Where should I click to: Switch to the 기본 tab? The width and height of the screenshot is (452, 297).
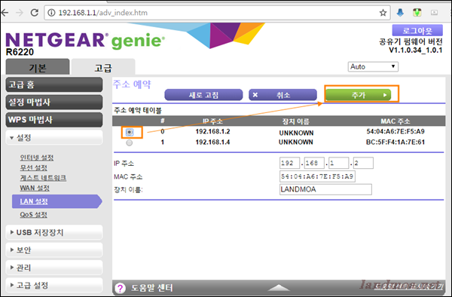38,67
